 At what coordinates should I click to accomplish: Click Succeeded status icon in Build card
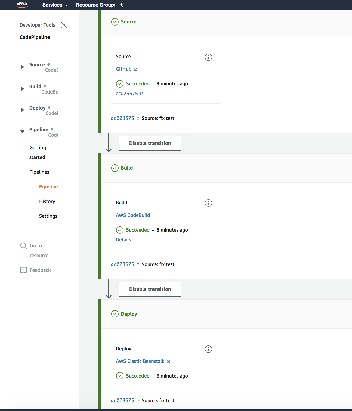[120, 230]
